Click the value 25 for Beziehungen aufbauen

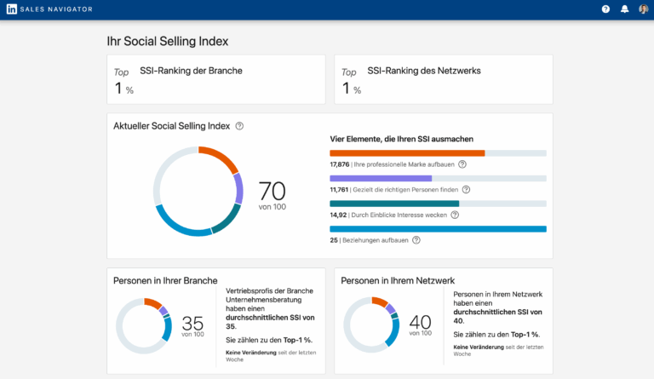coord(334,240)
